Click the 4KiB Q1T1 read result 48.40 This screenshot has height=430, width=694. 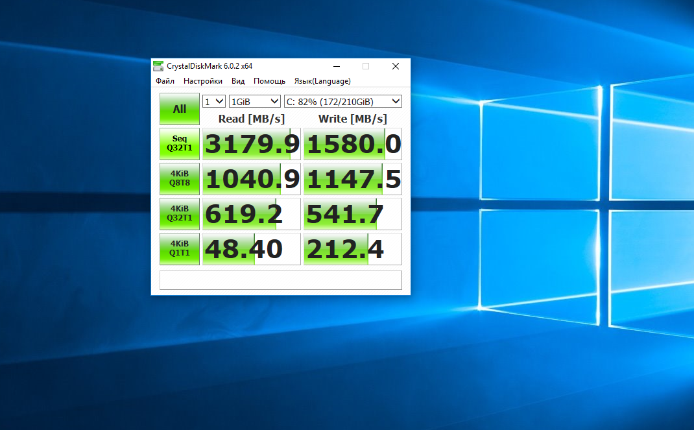tap(252, 248)
